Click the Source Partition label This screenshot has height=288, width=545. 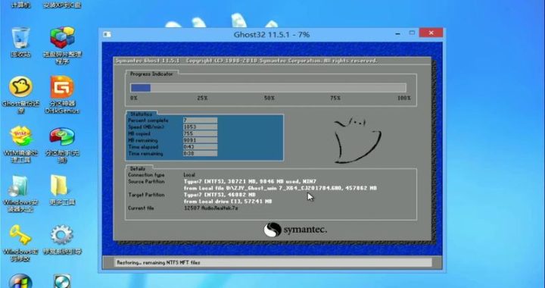click(146, 182)
